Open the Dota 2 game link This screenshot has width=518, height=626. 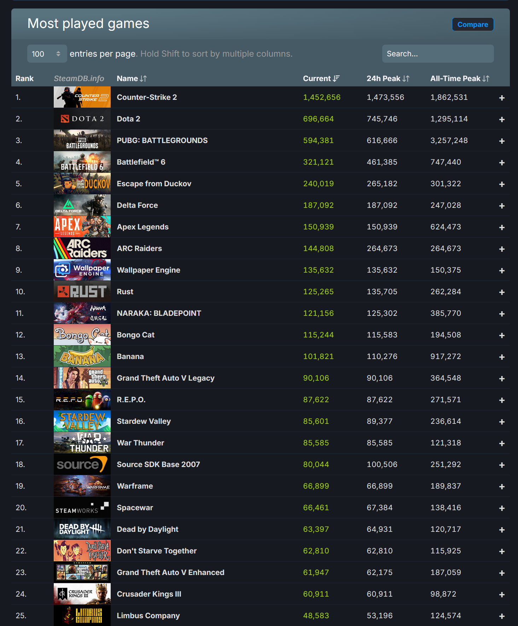(128, 119)
